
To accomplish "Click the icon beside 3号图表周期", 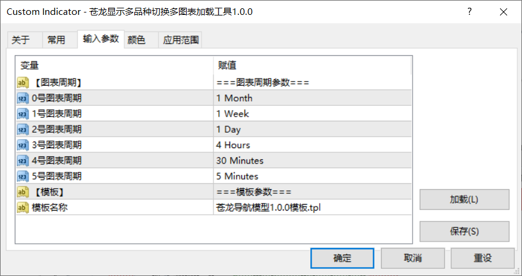I will click(23, 145).
